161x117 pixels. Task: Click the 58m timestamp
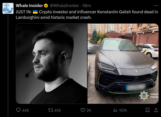coord(87,6)
